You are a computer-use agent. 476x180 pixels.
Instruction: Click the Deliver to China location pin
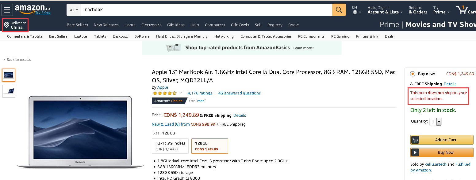point(6,25)
